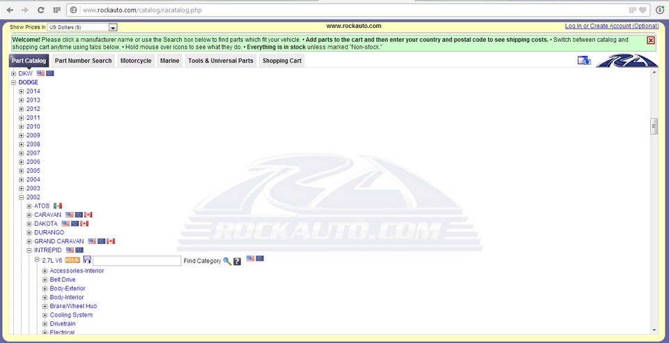Click the RSS feed icon for 2.7L V6

point(72,260)
